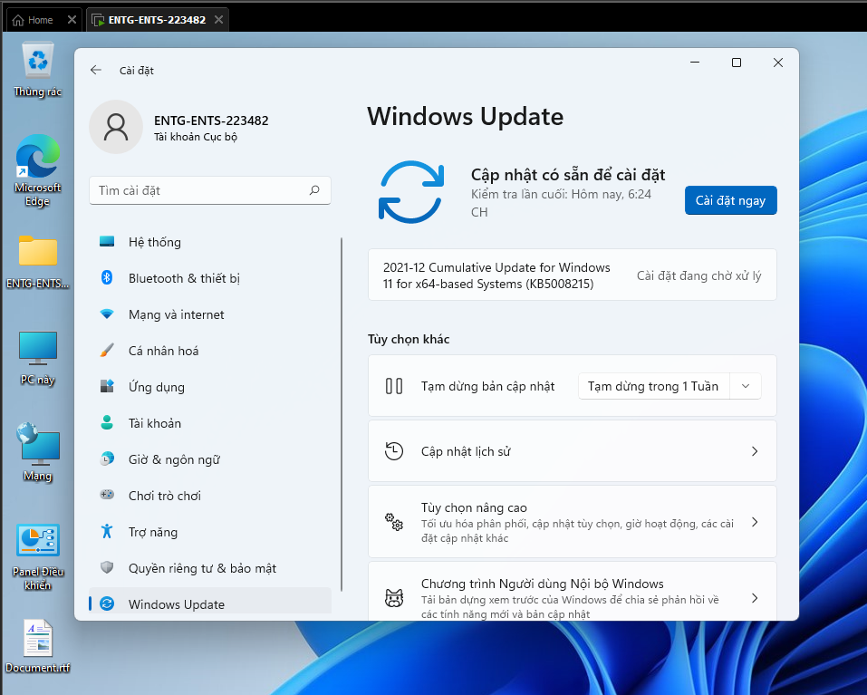Open Trợ năng settings category
This screenshot has height=695, width=867.
pos(210,531)
